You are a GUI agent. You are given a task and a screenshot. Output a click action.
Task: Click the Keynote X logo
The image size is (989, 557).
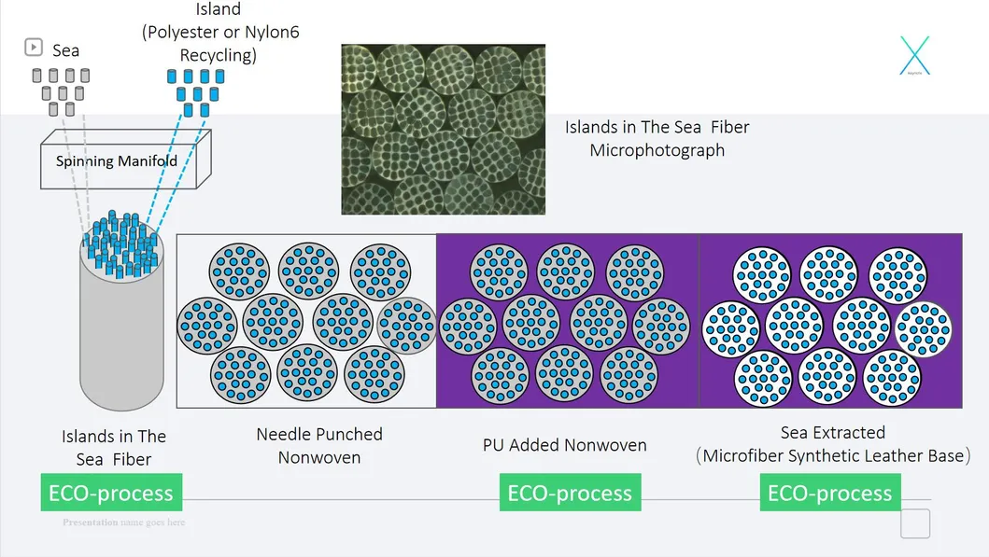914,55
